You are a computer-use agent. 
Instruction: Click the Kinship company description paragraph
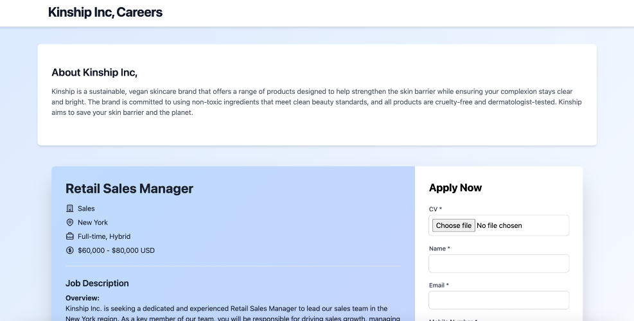pos(317,102)
